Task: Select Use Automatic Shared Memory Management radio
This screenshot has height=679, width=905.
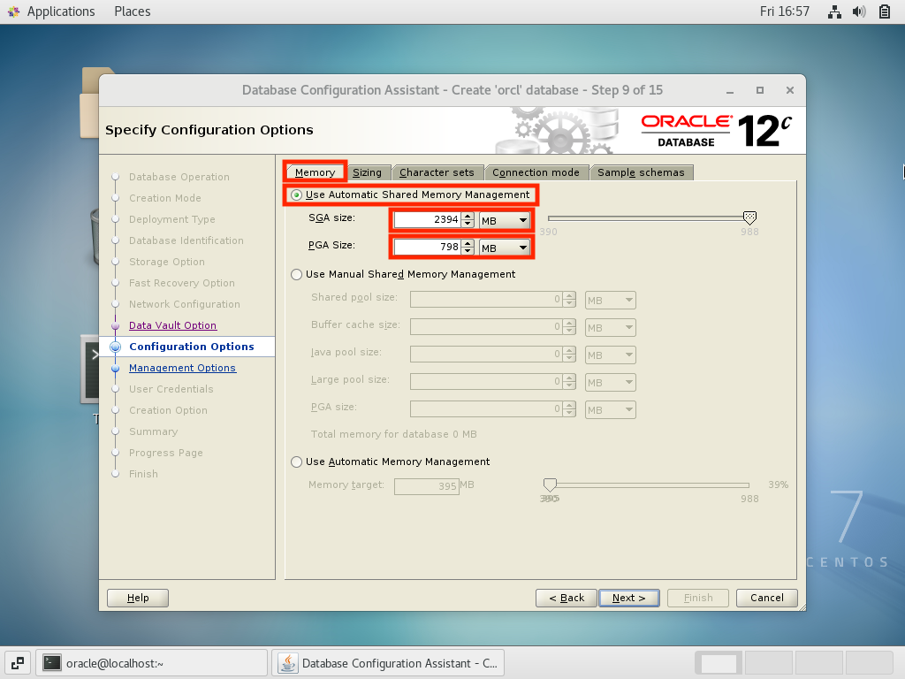Action: point(297,195)
